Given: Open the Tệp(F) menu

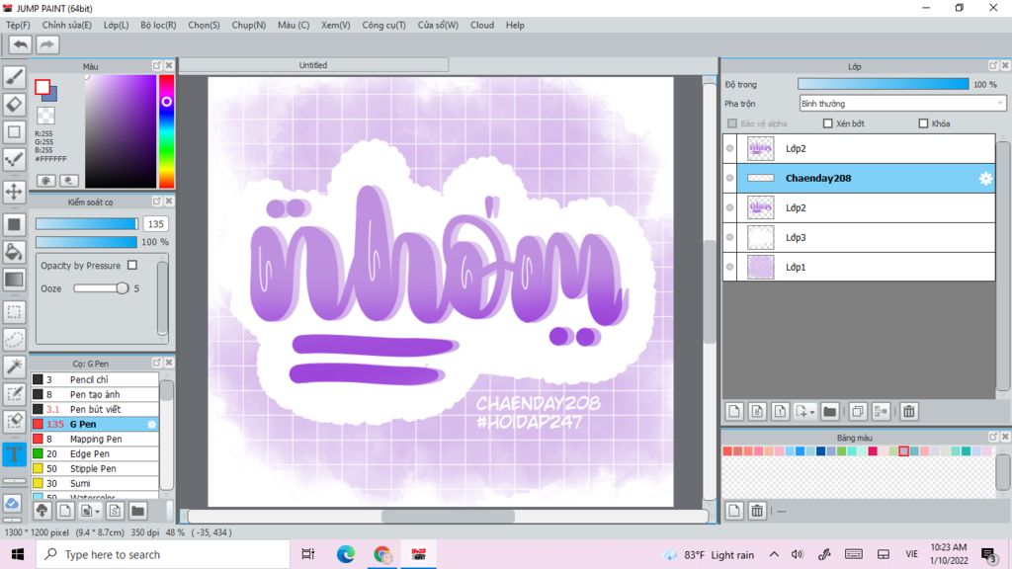Looking at the screenshot, I should [x=18, y=25].
